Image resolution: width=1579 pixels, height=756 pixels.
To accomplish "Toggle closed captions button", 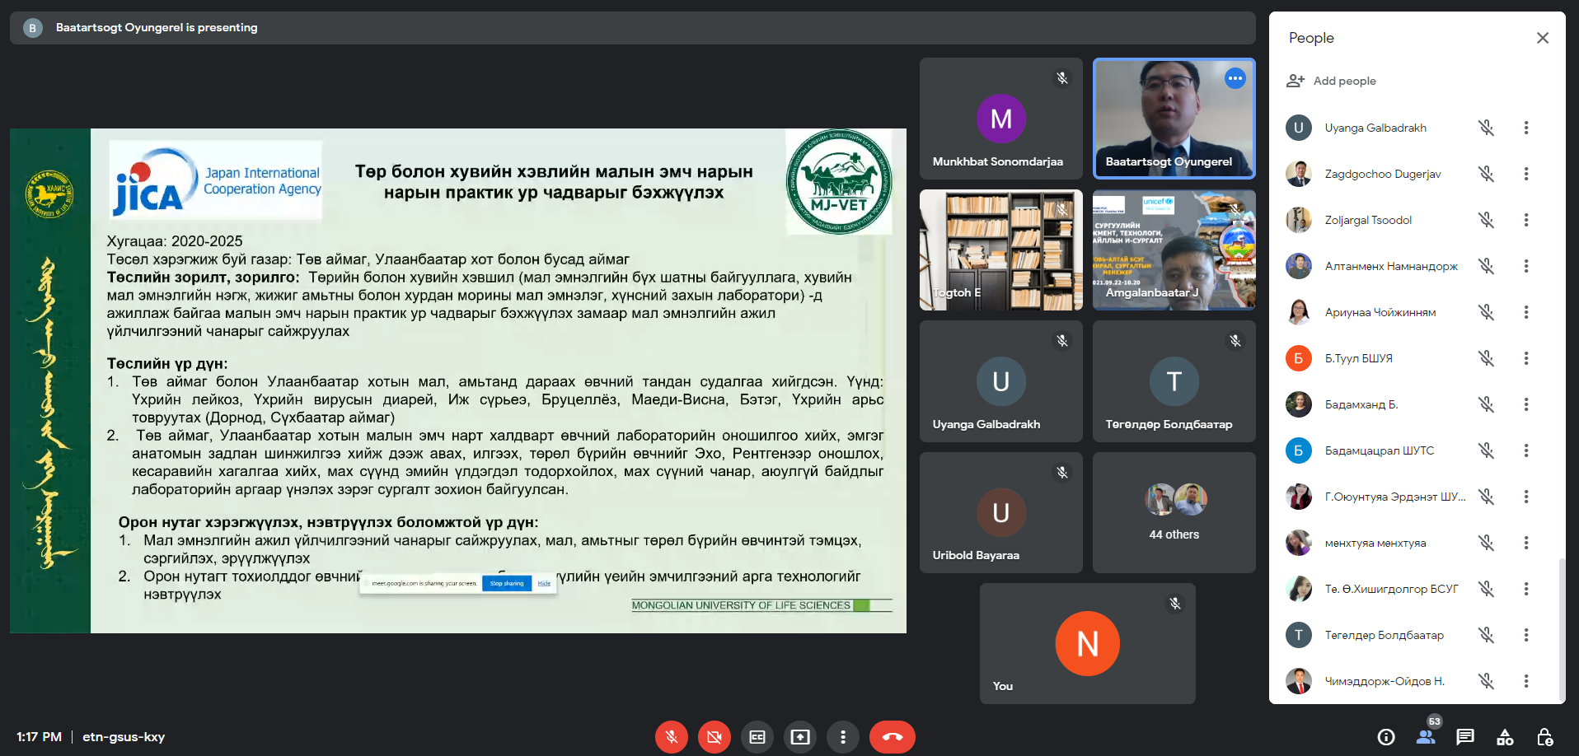I will (757, 737).
